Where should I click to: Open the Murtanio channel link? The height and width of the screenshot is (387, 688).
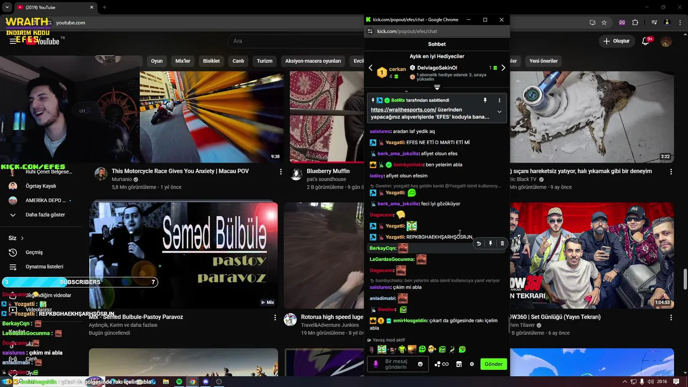tap(121, 180)
